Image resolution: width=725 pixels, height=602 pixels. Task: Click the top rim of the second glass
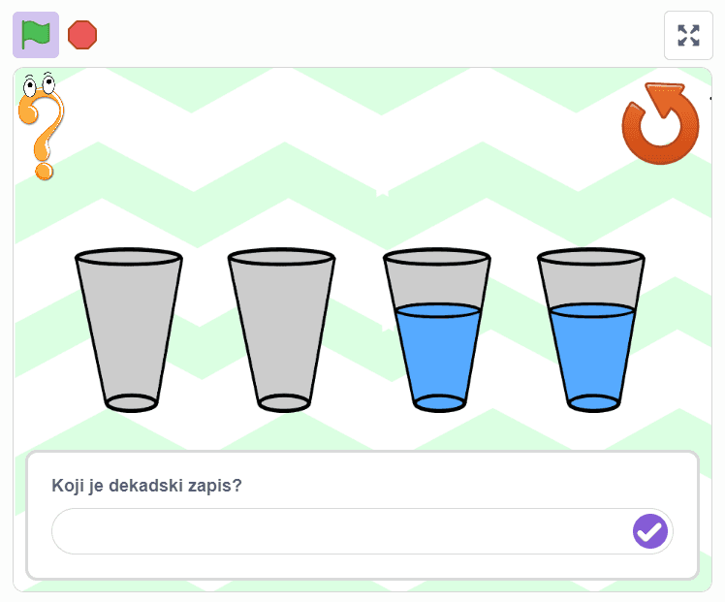pyautogui.click(x=282, y=257)
